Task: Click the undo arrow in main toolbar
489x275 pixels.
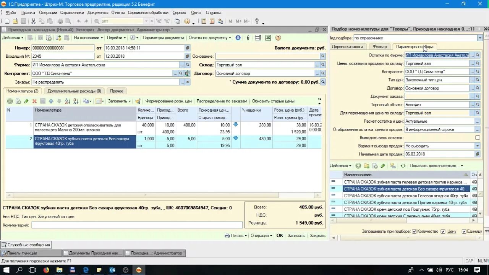Action: pos(79,21)
